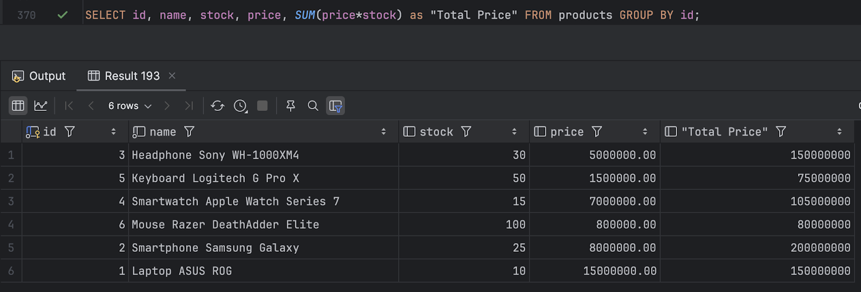The height and width of the screenshot is (292, 861).
Task: Toggle the local filter toolbar button
Action: click(336, 106)
